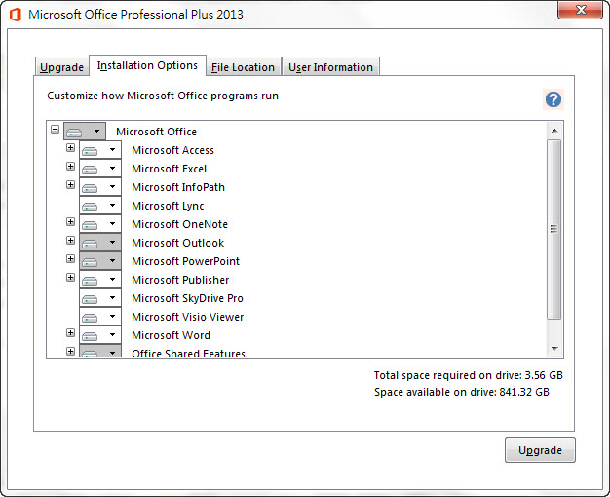Select the Microsoft Lync label
The width and height of the screenshot is (610, 497).
(x=168, y=206)
